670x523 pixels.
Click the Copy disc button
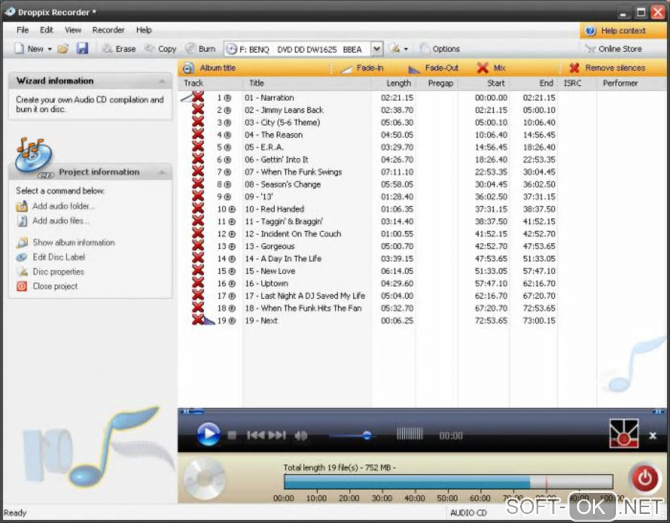[x=161, y=49]
